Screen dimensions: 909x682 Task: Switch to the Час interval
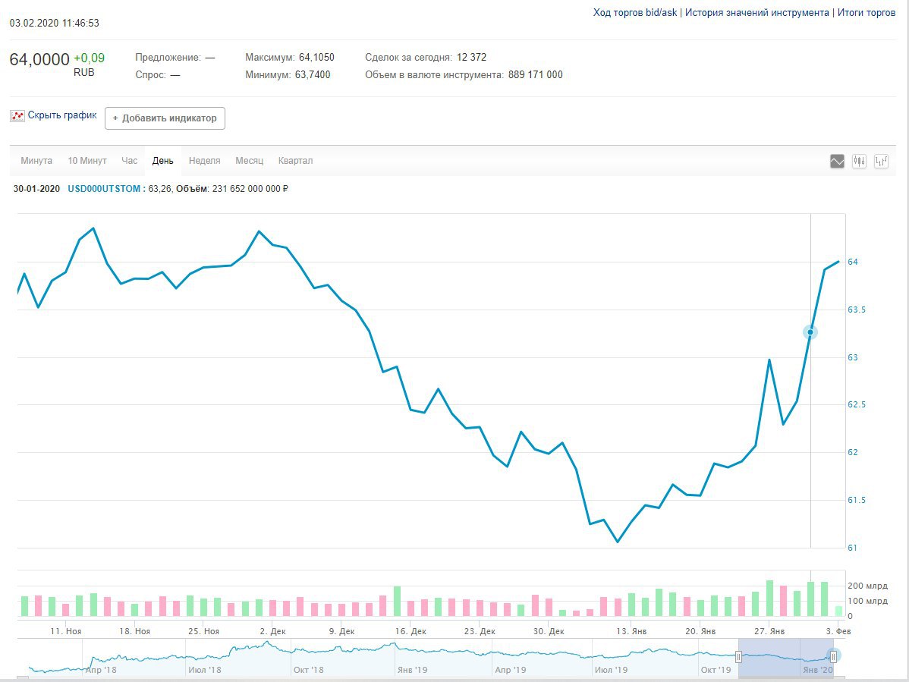[x=130, y=161]
